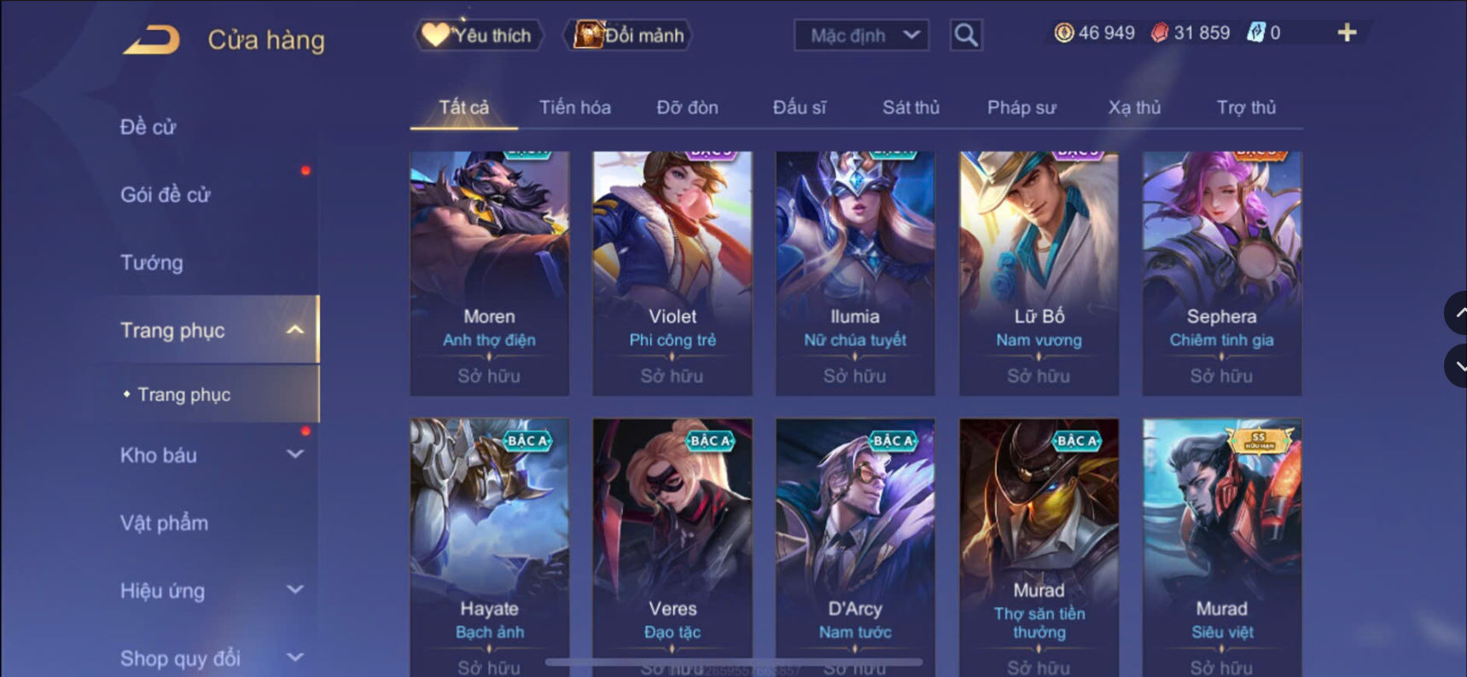
Task: Open Murad Siêu việt skin card
Action: [1222, 547]
